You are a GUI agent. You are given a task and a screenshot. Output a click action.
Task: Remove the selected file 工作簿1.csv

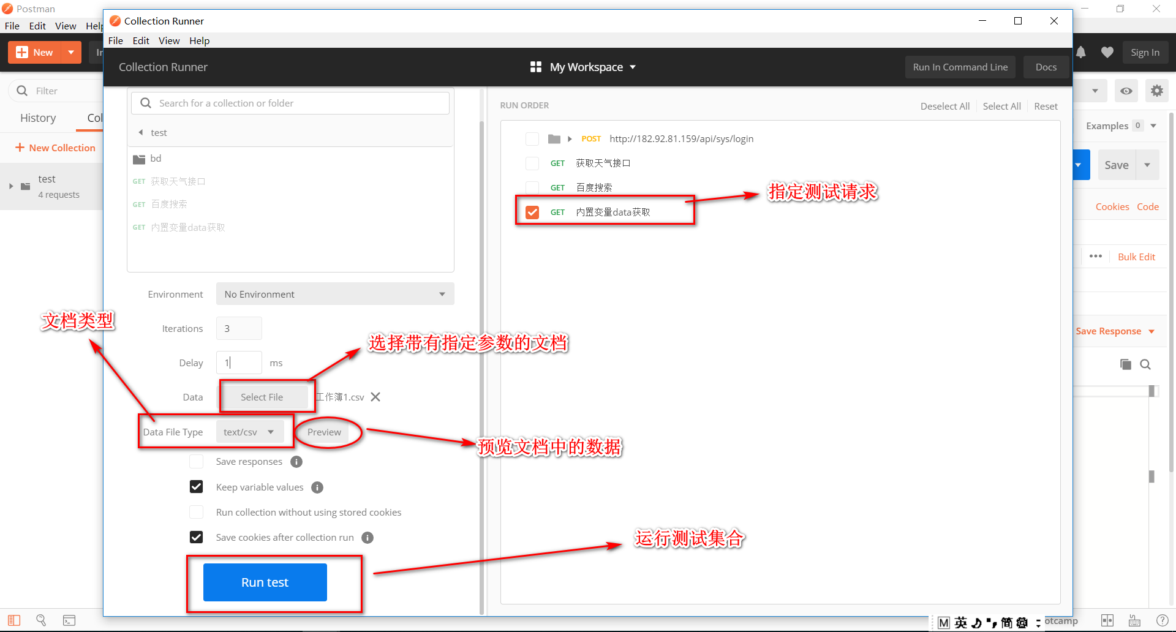click(x=375, y=397)
